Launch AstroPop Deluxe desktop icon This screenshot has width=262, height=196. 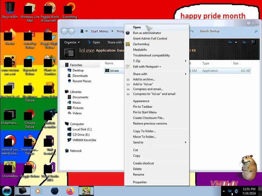coord(30,39)
